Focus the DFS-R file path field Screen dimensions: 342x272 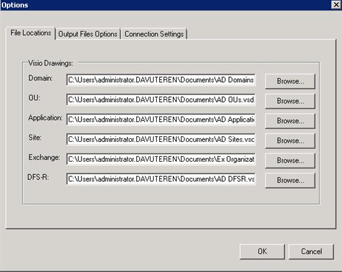pyautogui.click(x=161, y=179)
